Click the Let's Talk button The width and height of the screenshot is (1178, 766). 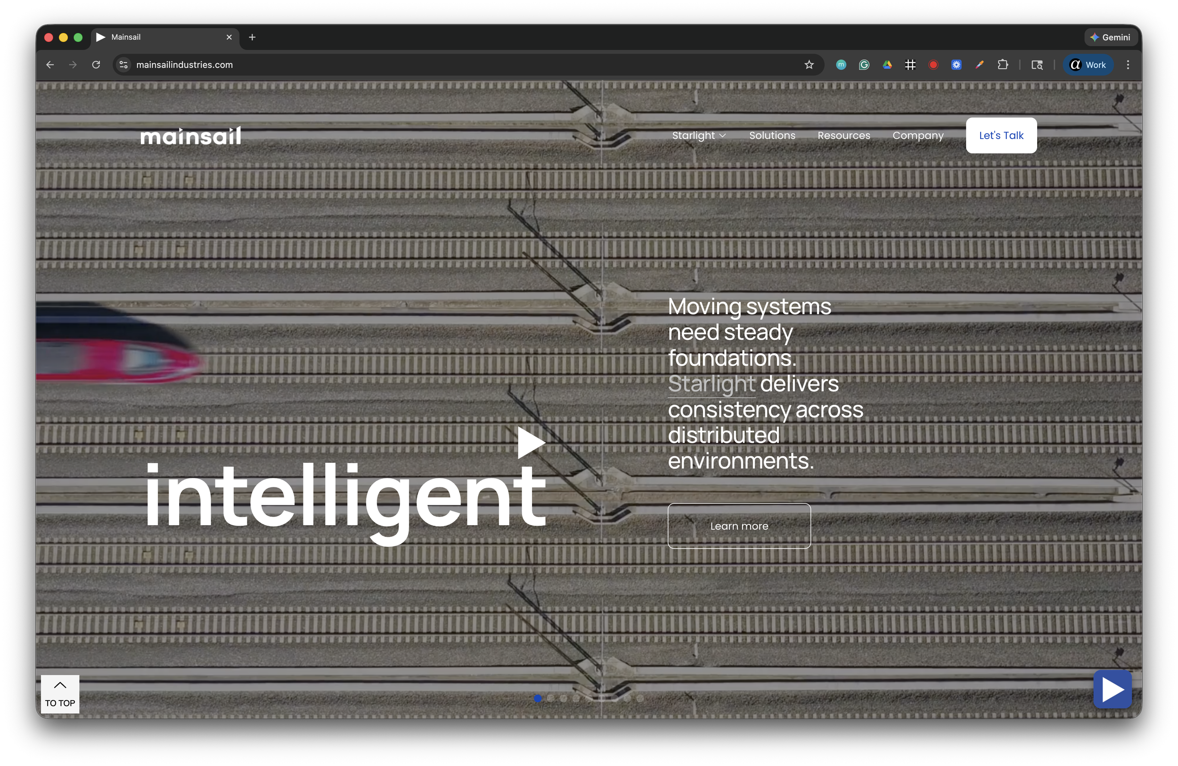click(x=1001, y=135)
